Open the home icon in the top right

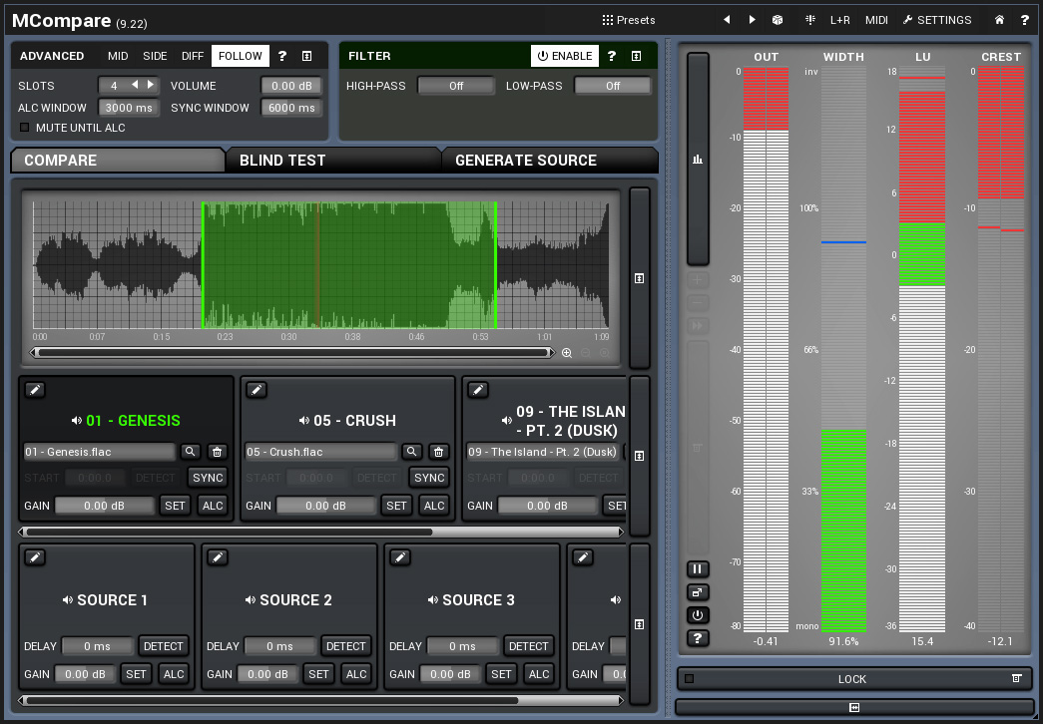(999, 20)
